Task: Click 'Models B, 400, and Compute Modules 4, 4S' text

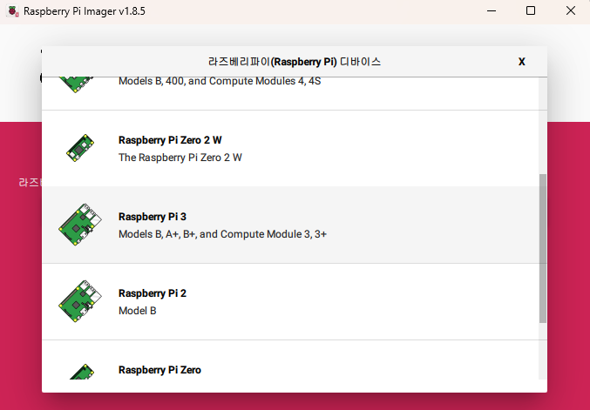Action: (x=220, y=81)
